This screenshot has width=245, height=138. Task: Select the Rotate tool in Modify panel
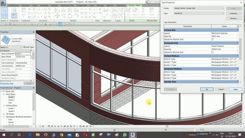70,16
